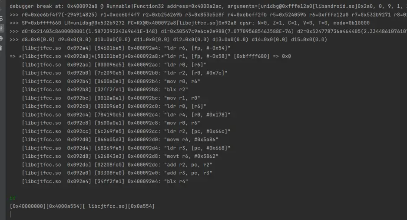Click the 'movt r6, #0x3862' line

pos(120,156)
